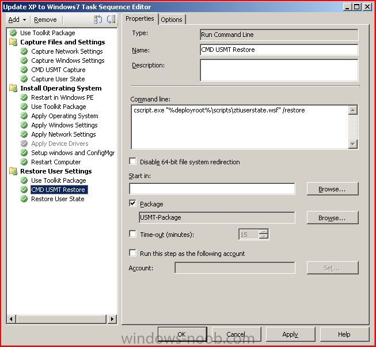Switch to the Options tab

click(172, 20)
